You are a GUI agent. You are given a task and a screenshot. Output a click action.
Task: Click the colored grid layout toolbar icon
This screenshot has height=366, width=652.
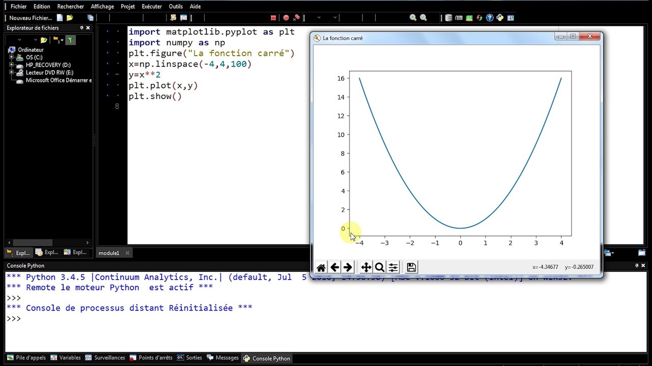pos(510,18)
